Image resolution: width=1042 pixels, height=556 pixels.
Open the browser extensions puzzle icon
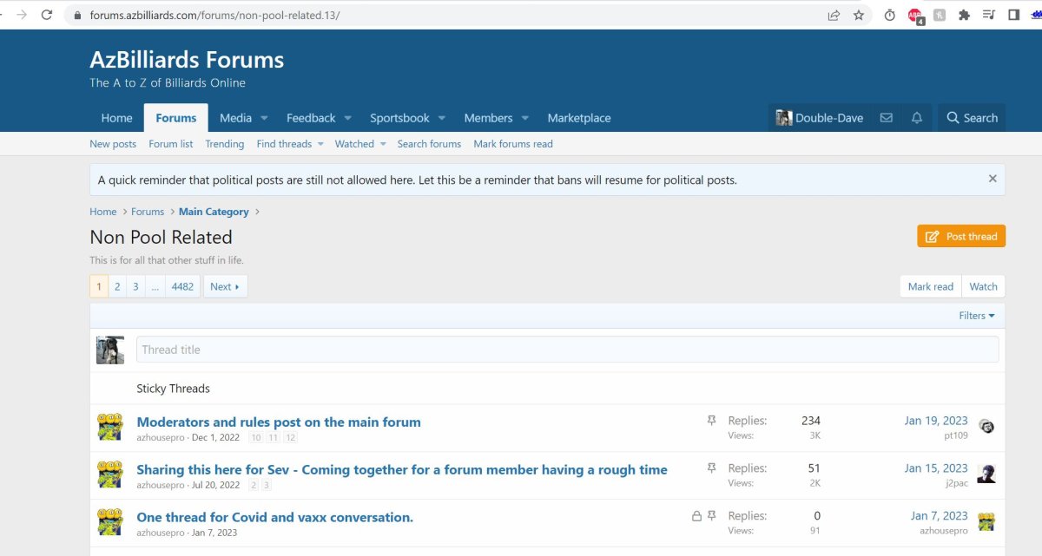(x=964, y=15)
